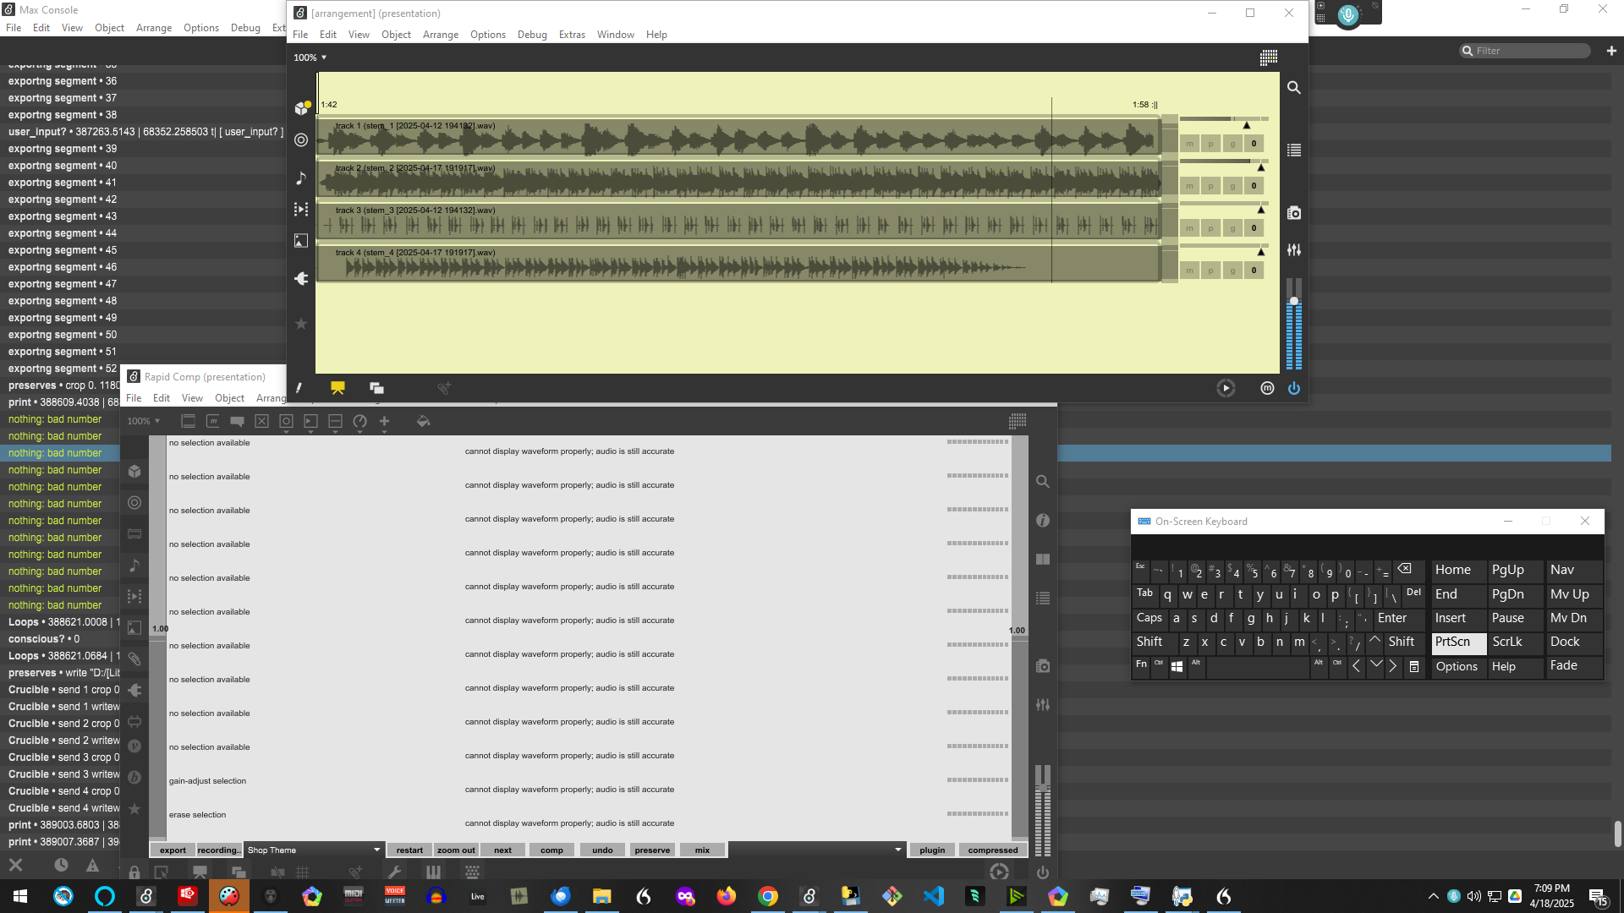Open Options menu in Max Console window
Screen dimensions: 1624x913
201,28
